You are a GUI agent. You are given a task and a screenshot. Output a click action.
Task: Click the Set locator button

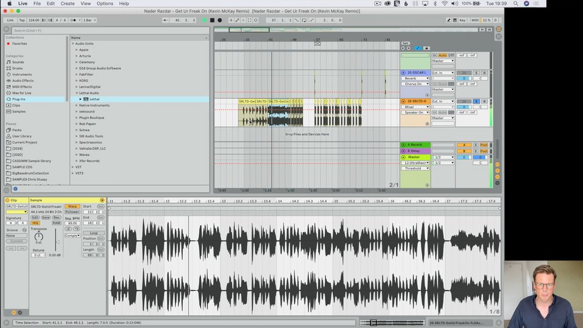click(x=405, y=44)
